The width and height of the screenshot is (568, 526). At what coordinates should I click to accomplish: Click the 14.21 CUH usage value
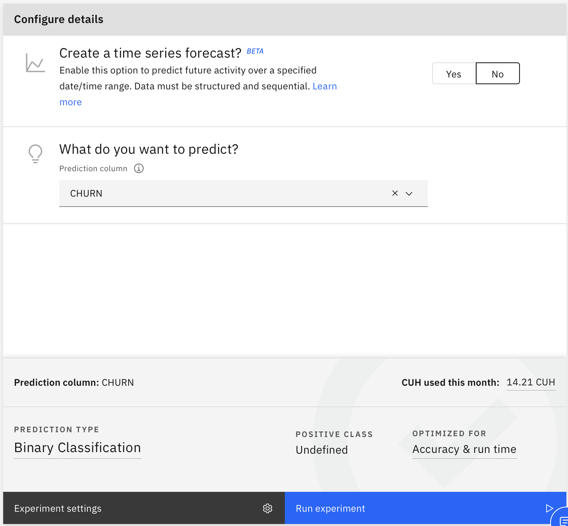pos(531,383)
